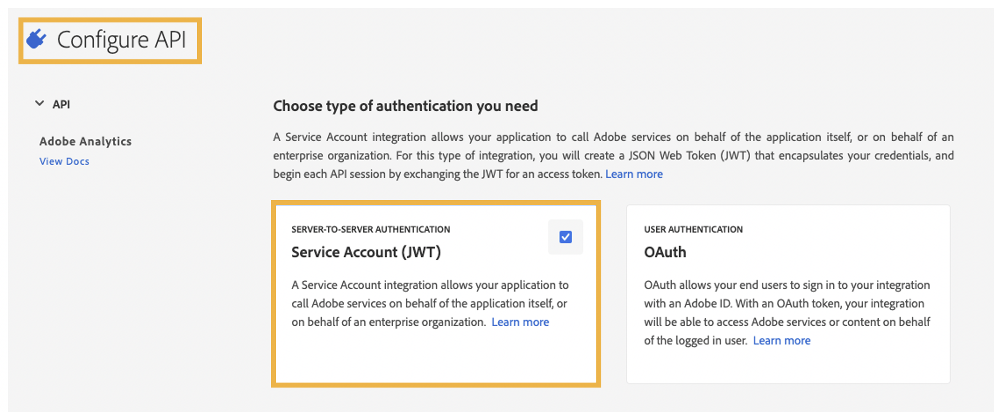Click the Configure API heading text
The image size is (994, 412).
[x=121, y=40]
